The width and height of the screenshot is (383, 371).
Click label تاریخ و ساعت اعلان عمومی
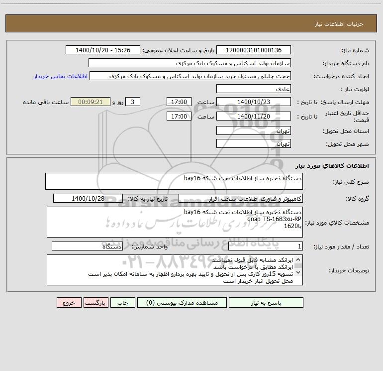[x=178, y=51]
